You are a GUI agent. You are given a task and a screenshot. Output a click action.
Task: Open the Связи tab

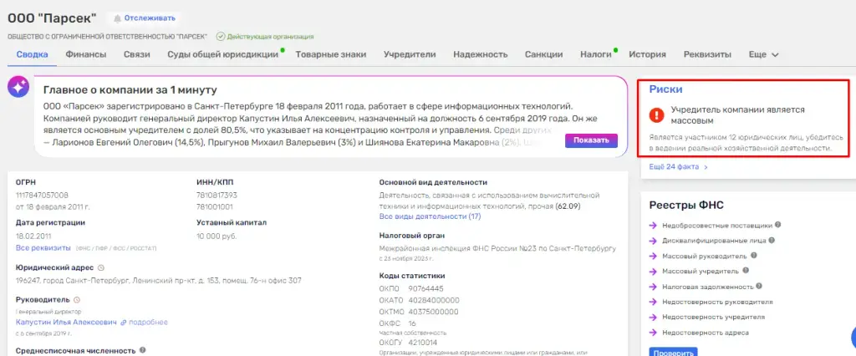click(x=136, y=54)
